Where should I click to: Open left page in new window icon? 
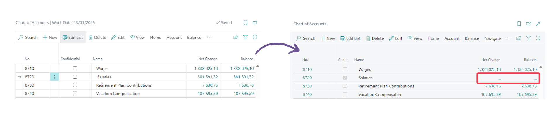coord(255,23)
